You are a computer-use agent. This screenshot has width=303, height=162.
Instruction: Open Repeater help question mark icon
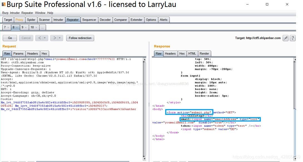click(293, 38)
